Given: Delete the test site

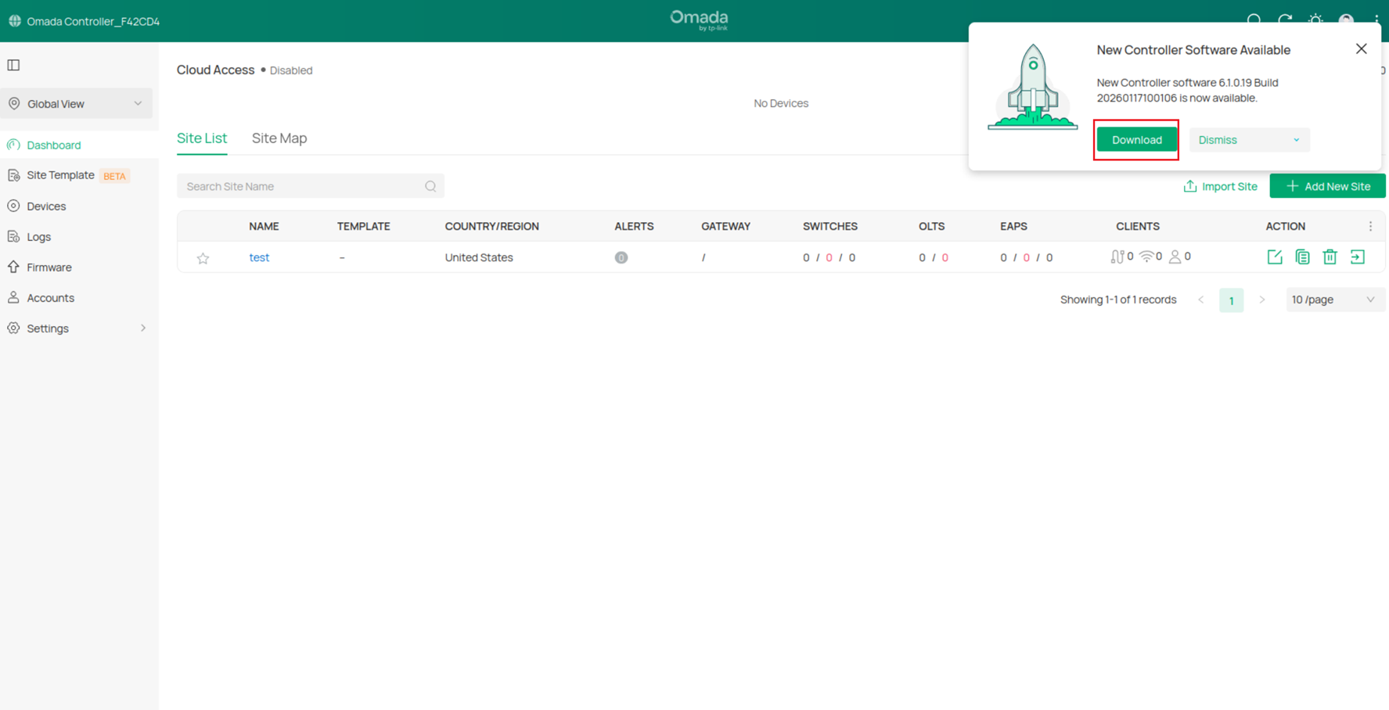Looking at the screenshot, I should click(x=1330, y=256).
